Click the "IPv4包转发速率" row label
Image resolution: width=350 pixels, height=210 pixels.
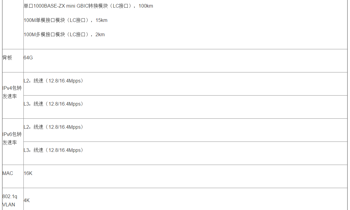(12, 92)
